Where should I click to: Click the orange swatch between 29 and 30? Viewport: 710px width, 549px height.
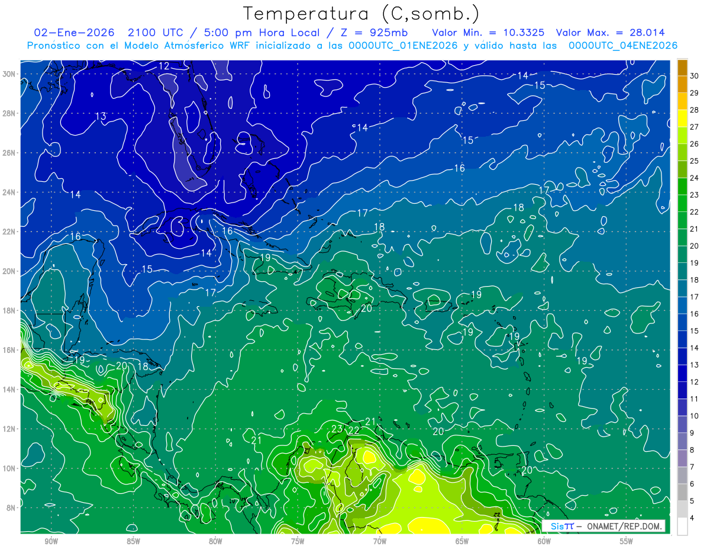(x=682, y=85)
